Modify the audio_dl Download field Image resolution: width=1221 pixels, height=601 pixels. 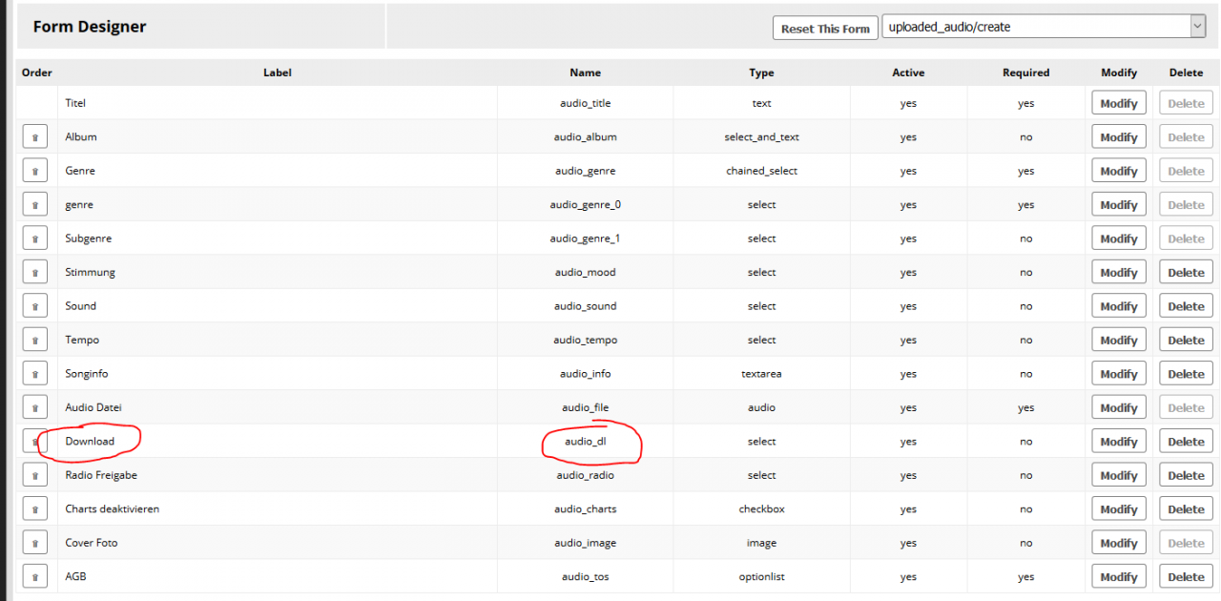pos(1118,442)
